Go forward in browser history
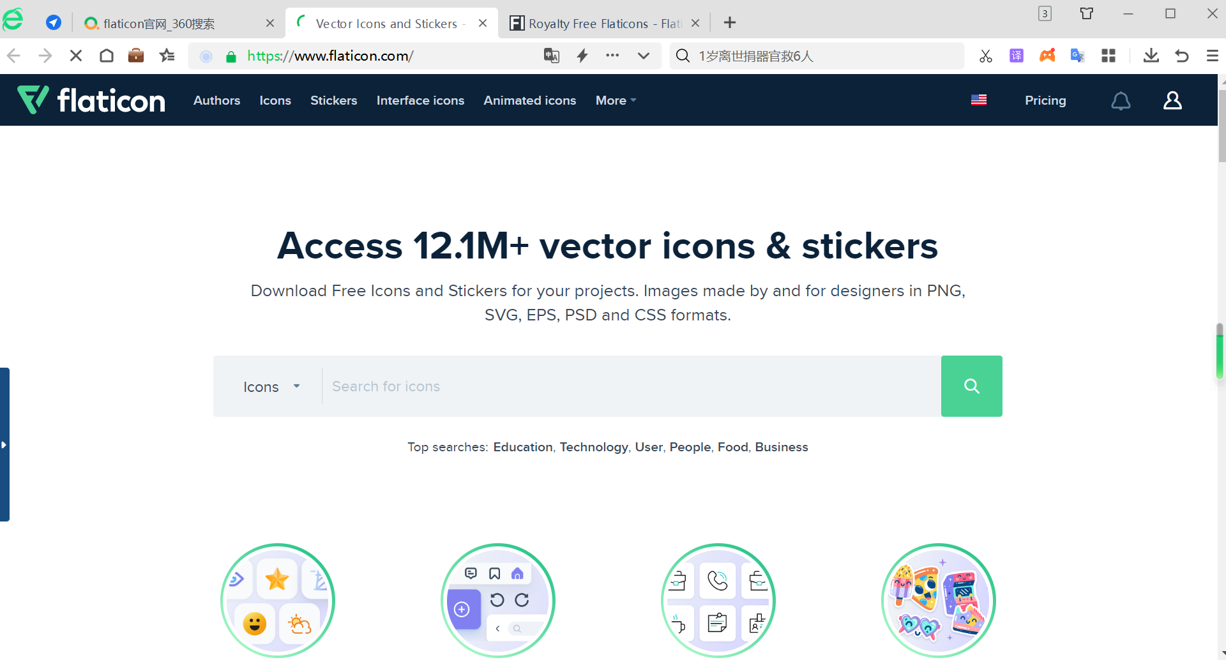Viewport: 1226px width, 660px height. coord(45,56)
